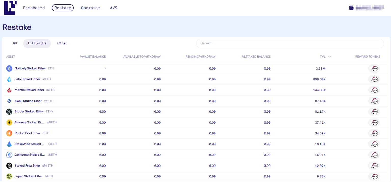
Task: Focus the asset Search field
Action: tap(290, 43)
